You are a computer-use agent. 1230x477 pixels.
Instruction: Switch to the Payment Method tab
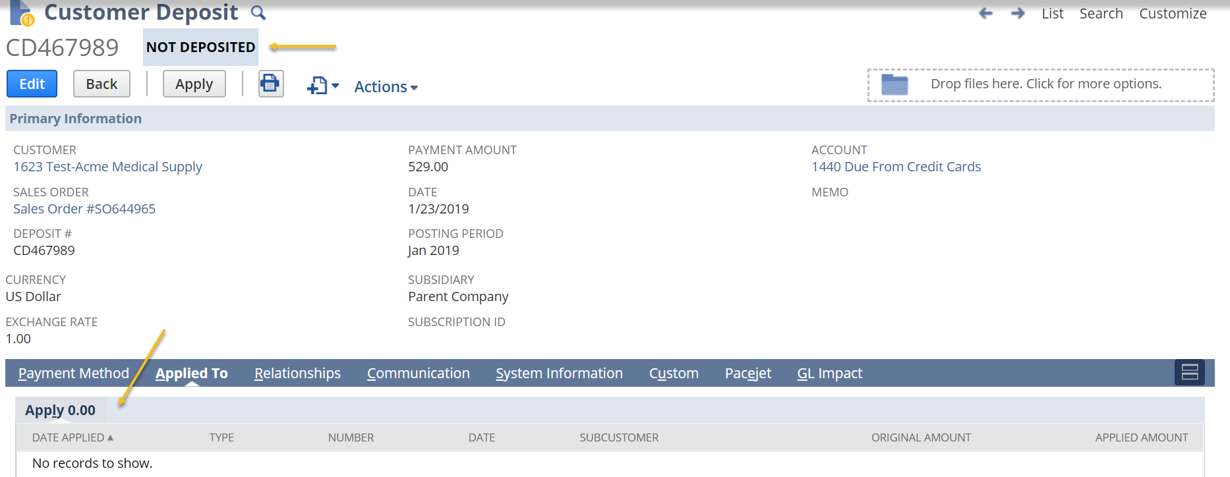tap(74, 373)
